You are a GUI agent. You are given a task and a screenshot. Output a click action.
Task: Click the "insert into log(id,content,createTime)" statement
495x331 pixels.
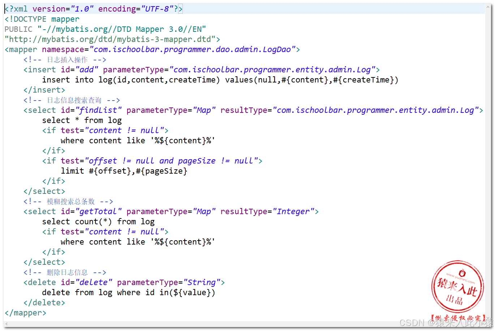[x=220, y=80]
